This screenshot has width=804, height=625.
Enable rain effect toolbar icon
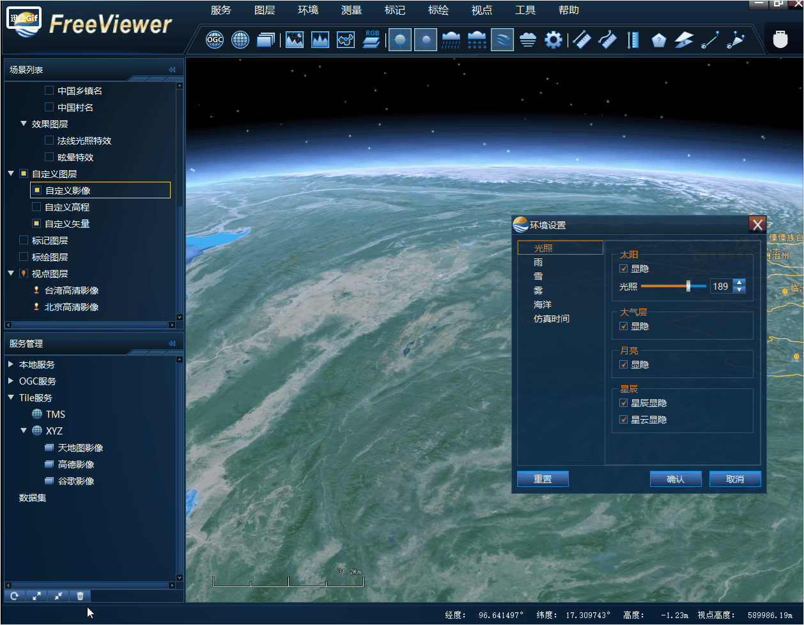click(x=451, y=40)
